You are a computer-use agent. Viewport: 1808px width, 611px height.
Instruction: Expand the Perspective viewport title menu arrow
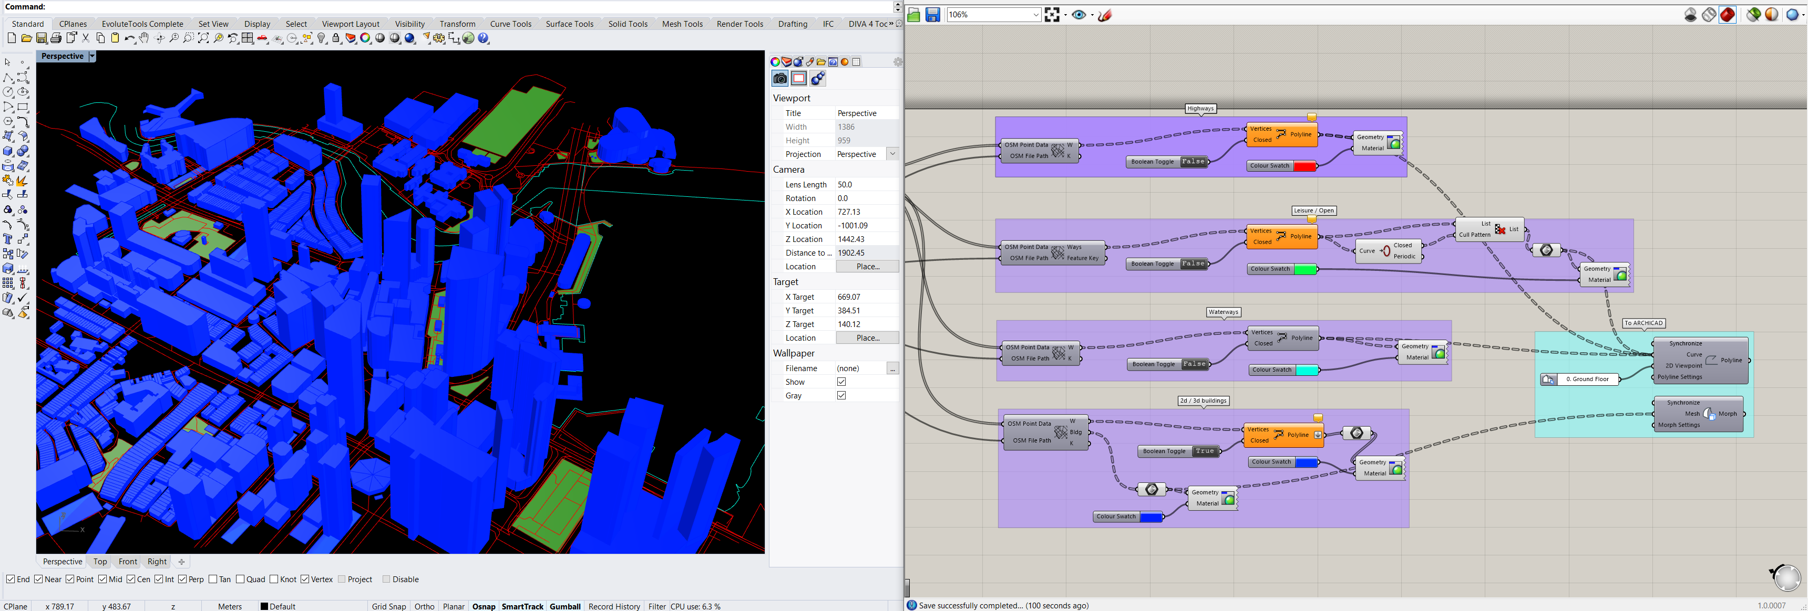(x=92, y=55)
